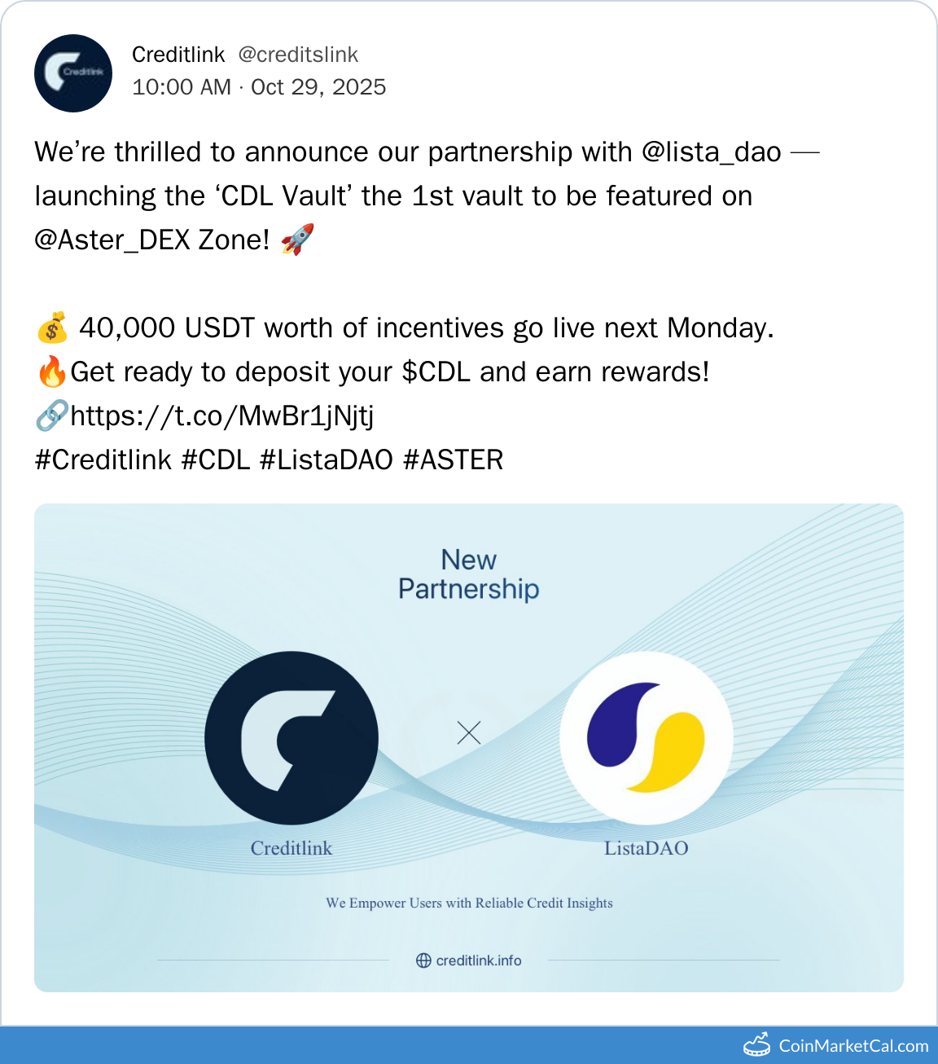
Task: Open the @creditslink handle
Action: click(x=298, y=55)
